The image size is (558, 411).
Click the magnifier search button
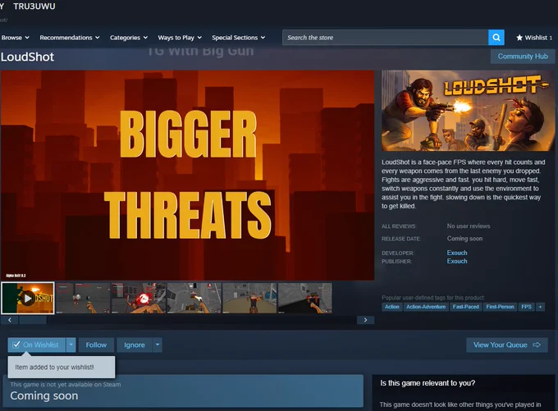[496, 38]
